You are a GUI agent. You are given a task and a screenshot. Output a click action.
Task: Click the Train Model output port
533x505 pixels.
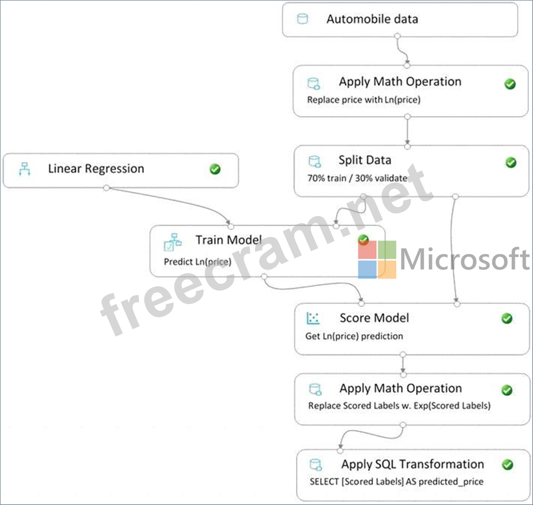coord(264,277)
